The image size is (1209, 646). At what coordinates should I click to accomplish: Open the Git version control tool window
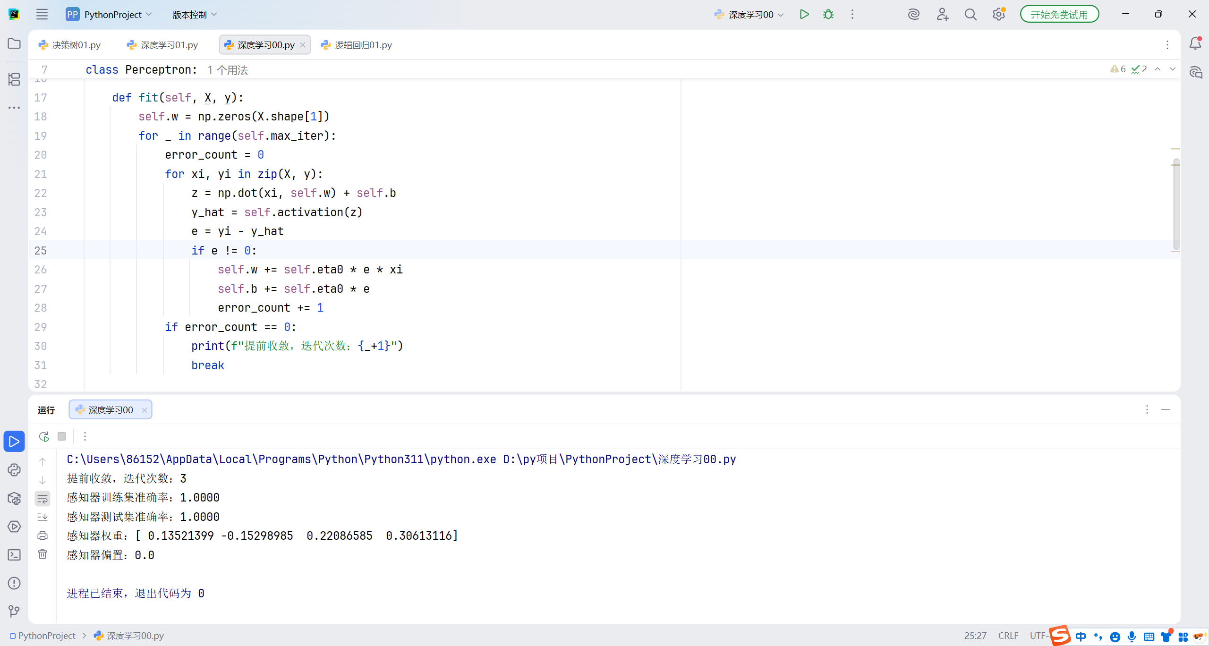14,612
